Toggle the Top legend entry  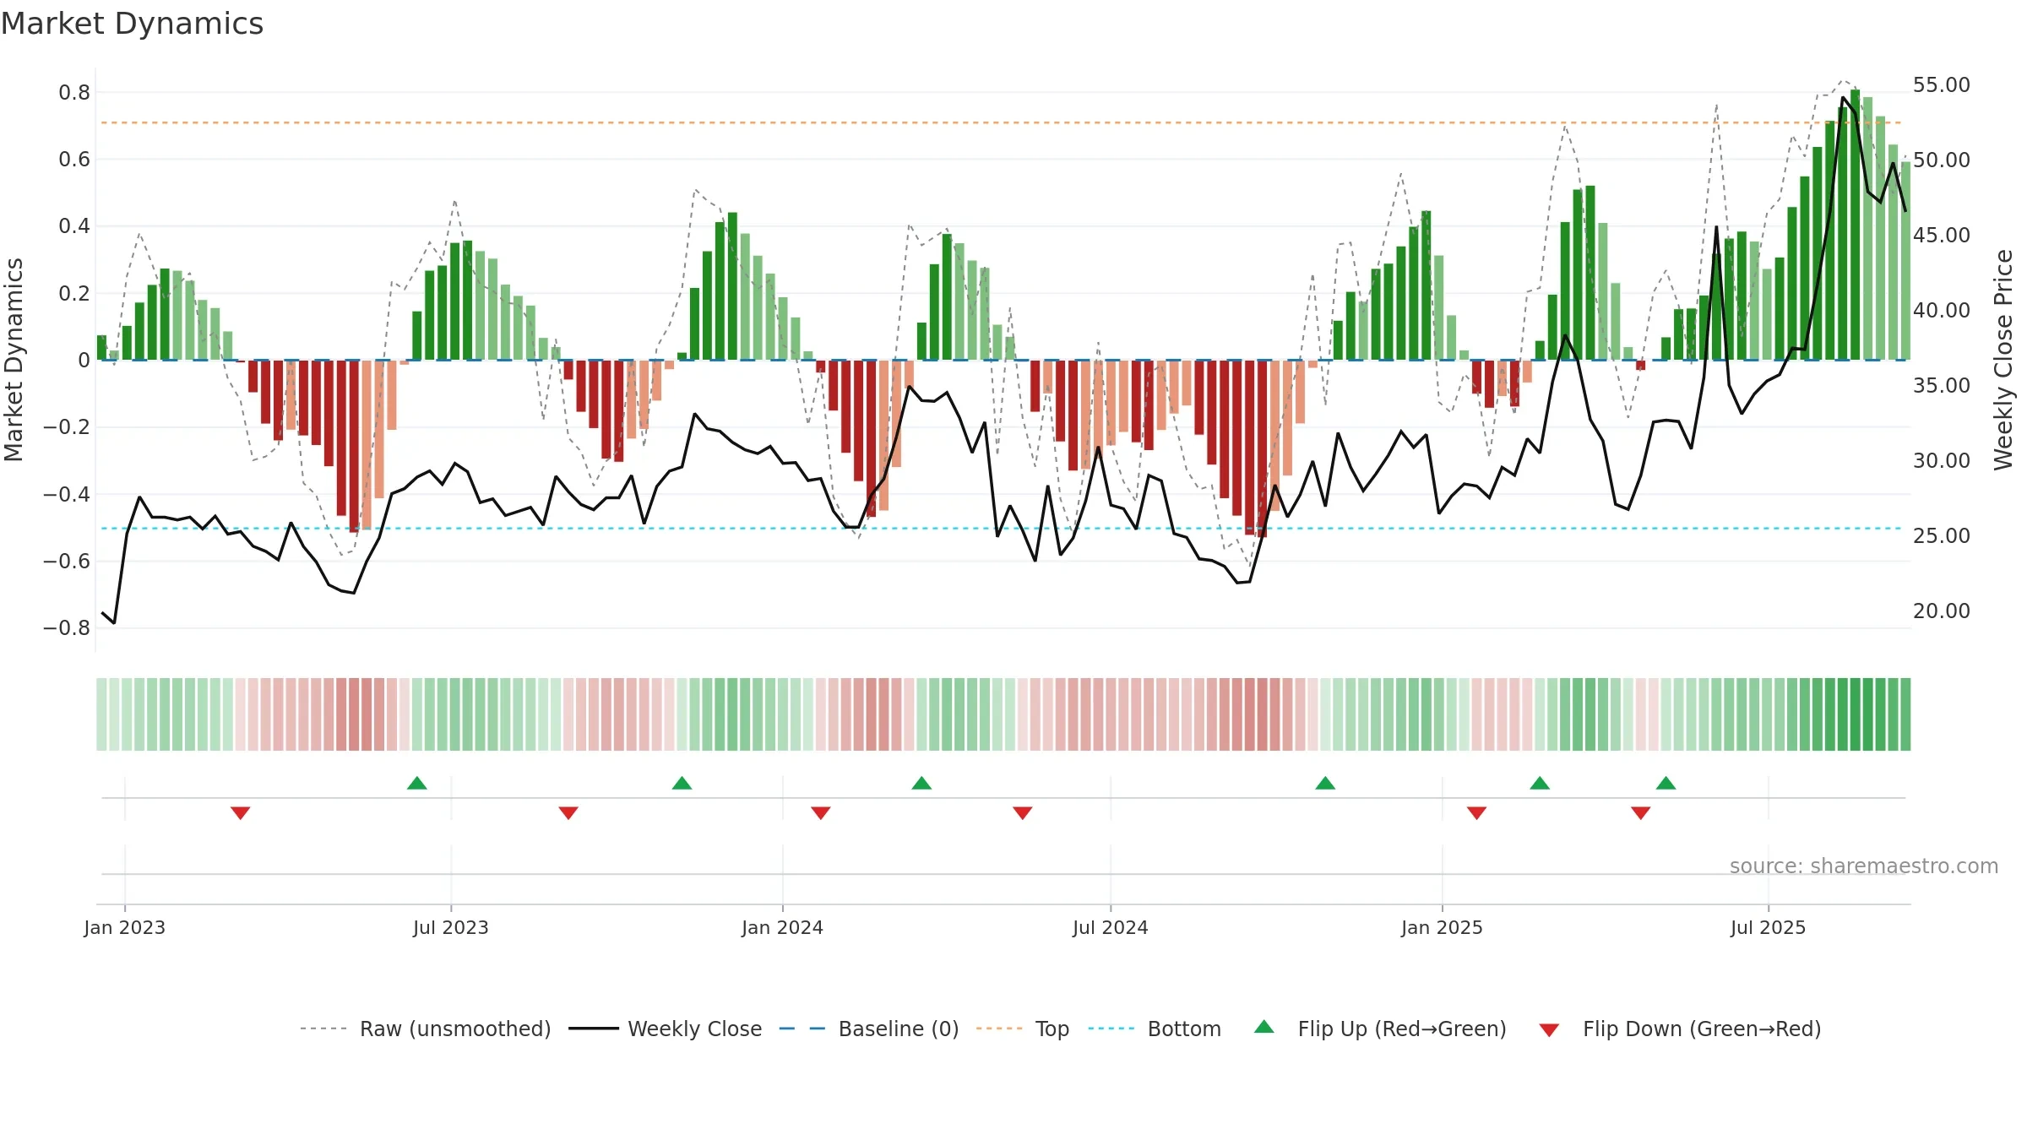(x=1022, y=1029)
